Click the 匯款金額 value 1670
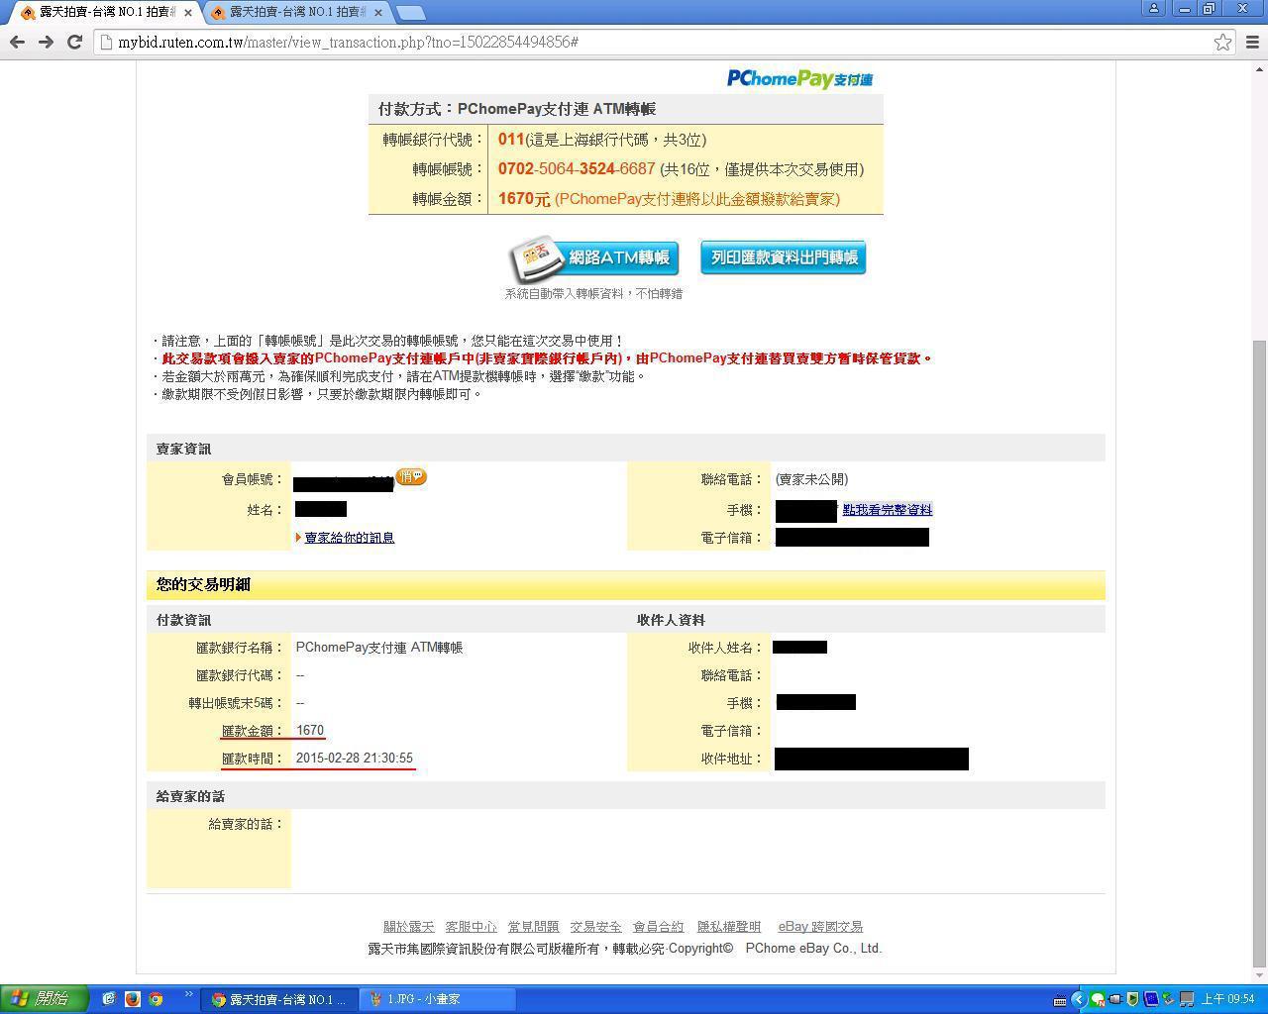 click(310, 731)
